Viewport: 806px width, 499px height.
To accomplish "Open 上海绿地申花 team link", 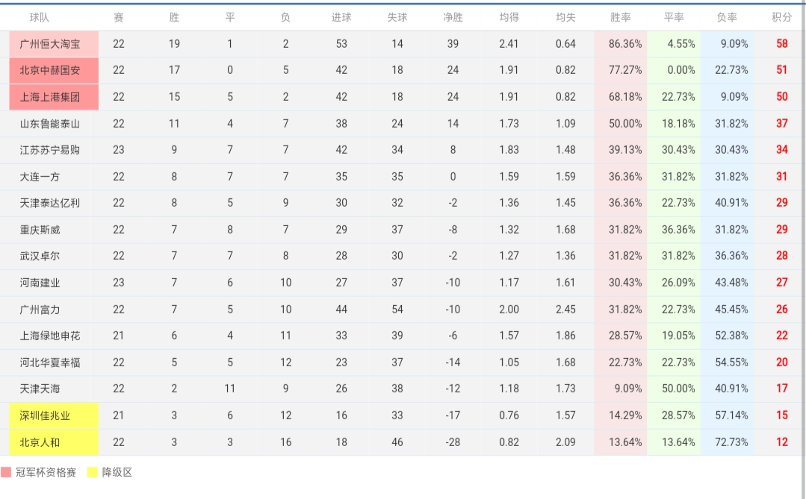I will pyautogui.click(x=50, y=336).
